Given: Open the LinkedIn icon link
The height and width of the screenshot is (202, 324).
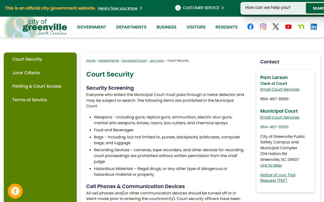Looking at the screenshot, I should click(x=314, y=27).
